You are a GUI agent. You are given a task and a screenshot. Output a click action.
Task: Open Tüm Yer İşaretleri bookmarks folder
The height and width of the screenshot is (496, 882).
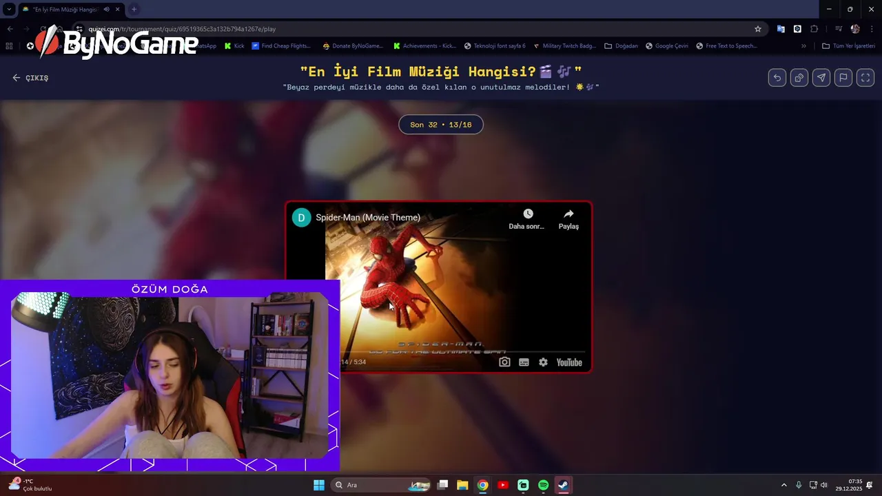click(848, 46)
